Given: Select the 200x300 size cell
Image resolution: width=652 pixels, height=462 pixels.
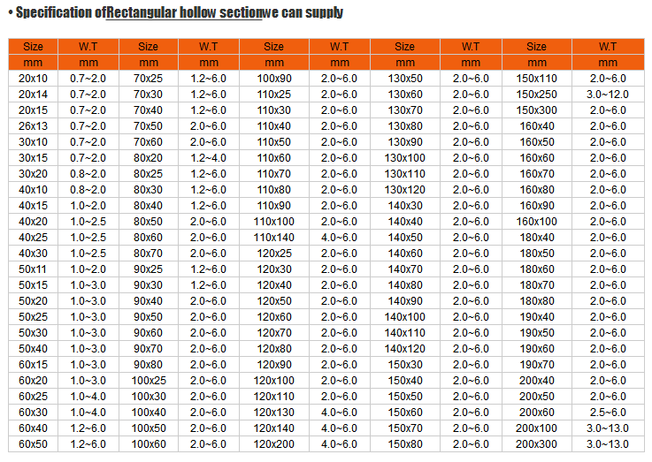Looking at the screenshot, I should click(x=536, y=444).
